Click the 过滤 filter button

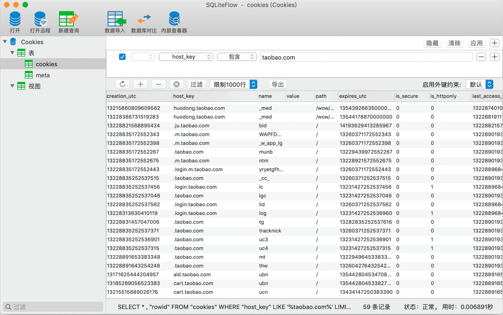(x=196, y=84)
